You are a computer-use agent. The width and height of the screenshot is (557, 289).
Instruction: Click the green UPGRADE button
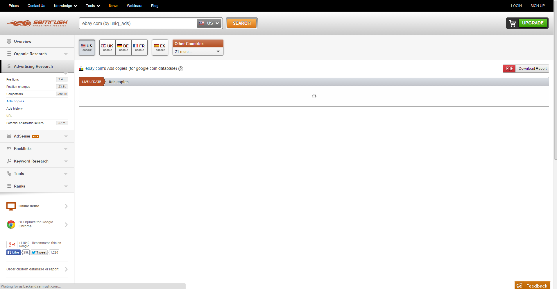533,23
